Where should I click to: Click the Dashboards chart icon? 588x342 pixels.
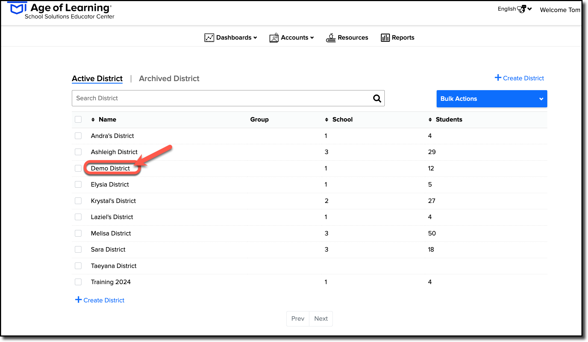tap(209, 38)
